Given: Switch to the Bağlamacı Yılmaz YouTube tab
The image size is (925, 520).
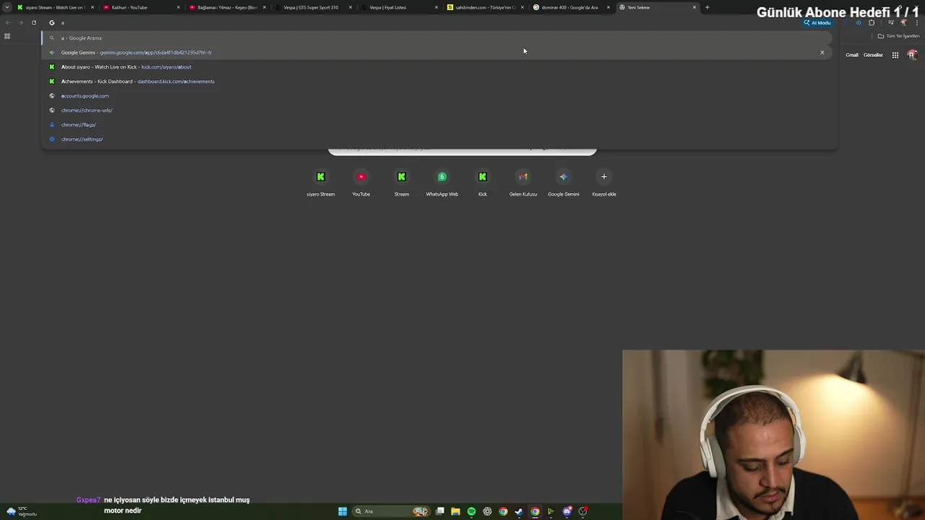Looking at the screenshot, I should click(227, 7).
